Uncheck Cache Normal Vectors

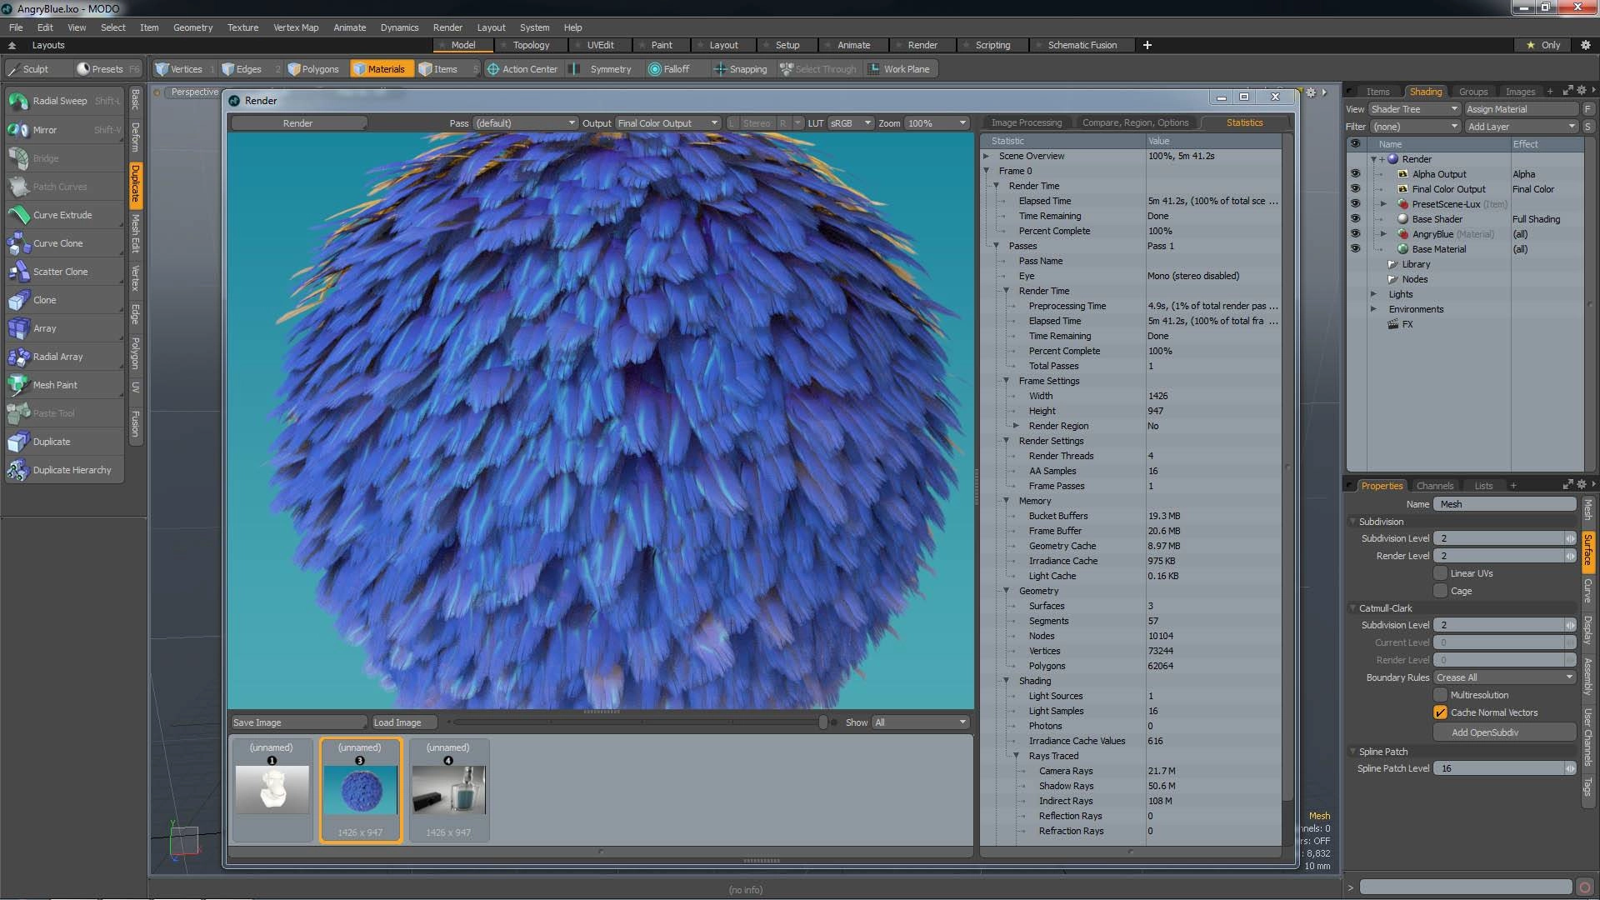(1440, 712)
